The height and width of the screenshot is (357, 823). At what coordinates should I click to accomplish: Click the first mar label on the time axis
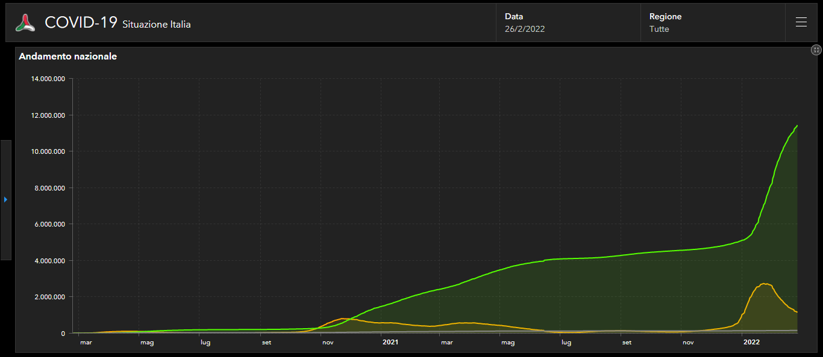tap(86, 343)
